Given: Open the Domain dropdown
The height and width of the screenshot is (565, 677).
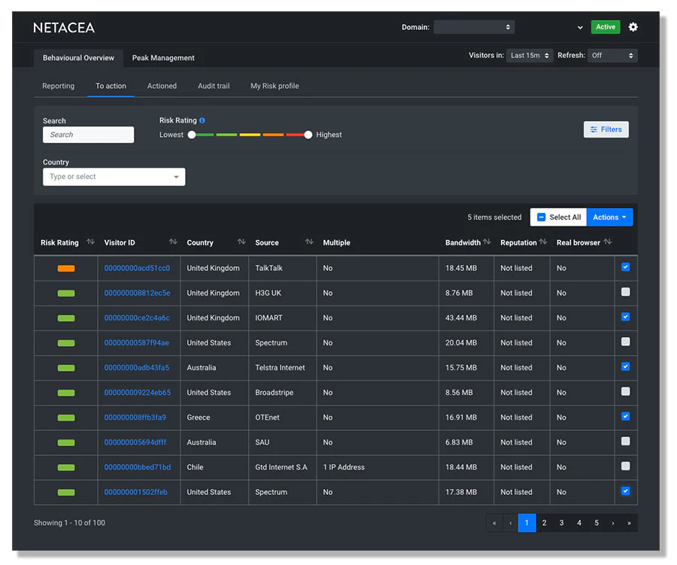Looking at the screenshot, I should point(474,26).
